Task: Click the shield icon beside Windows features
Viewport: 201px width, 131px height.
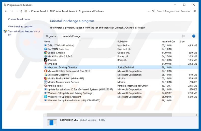Action: [5, 31]
